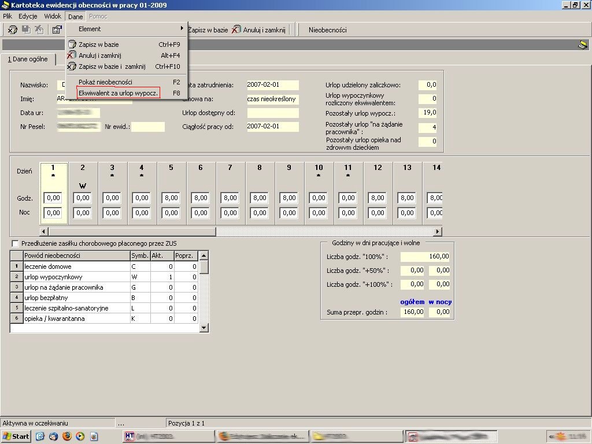Click the grayed copy icon in the toolbar
The width and height of the screenshot is (592, 444).
point(26,29)
